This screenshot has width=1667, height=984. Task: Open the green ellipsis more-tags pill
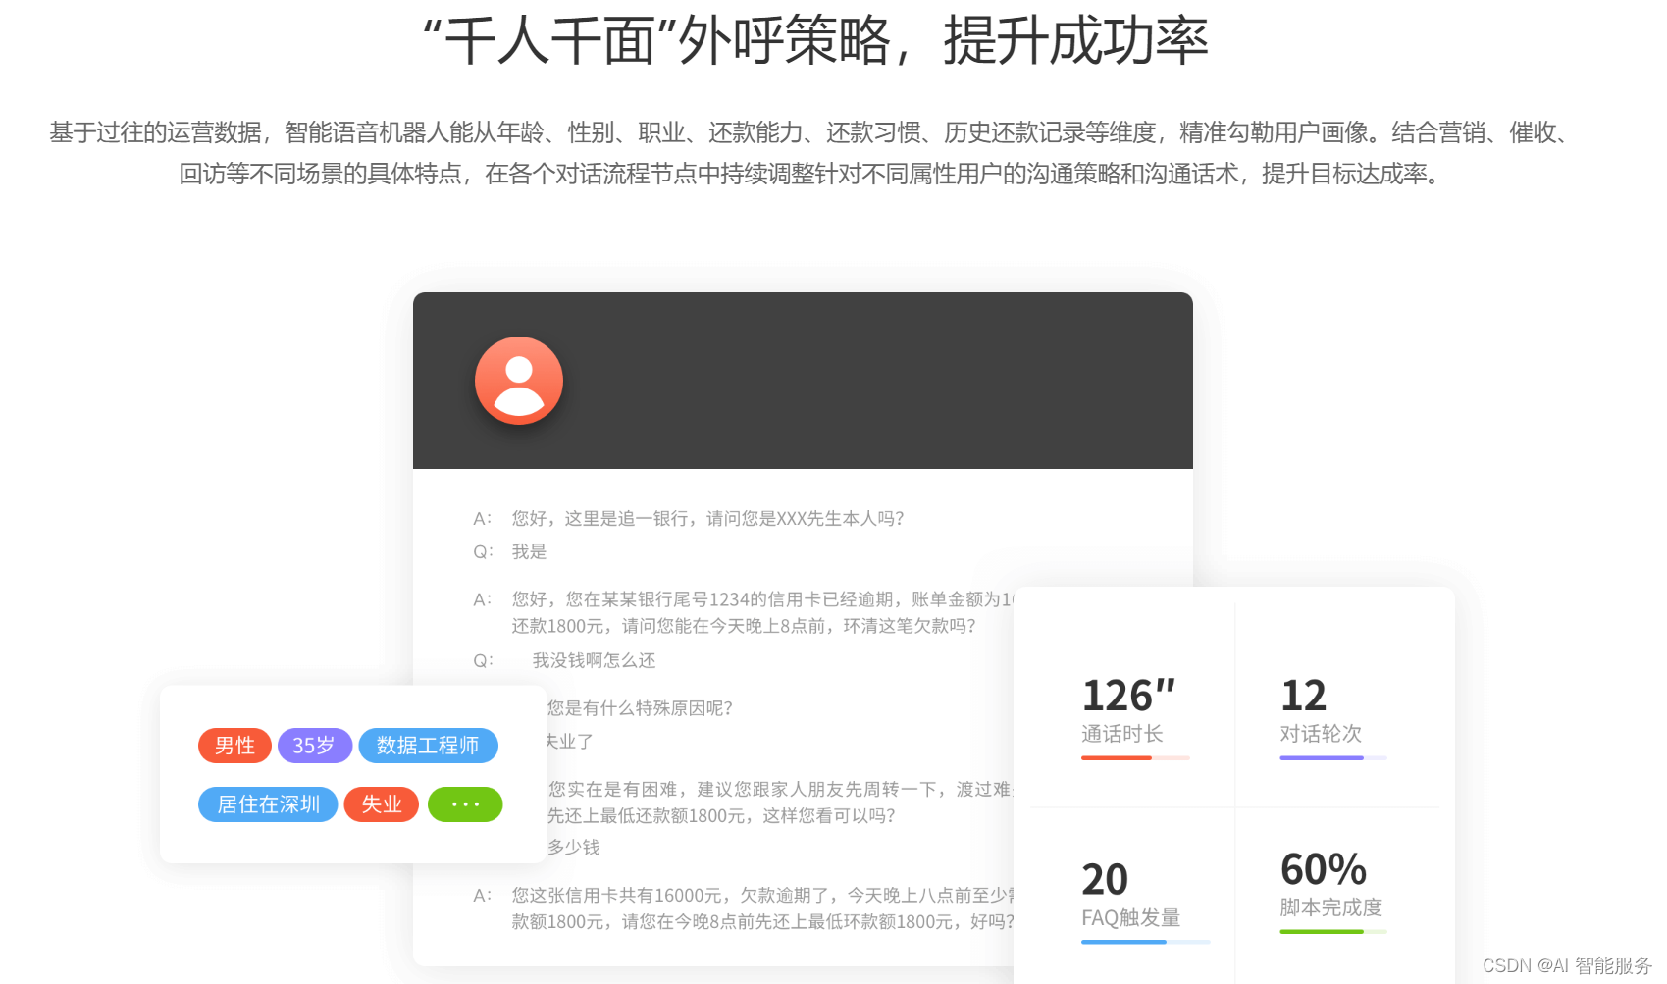(x=465, y=804)
